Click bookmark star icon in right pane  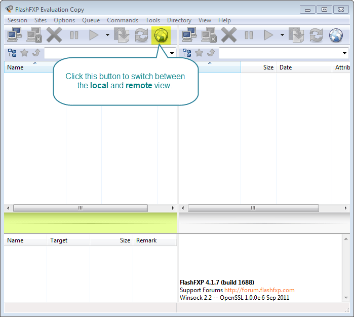(x=199, y=53)
